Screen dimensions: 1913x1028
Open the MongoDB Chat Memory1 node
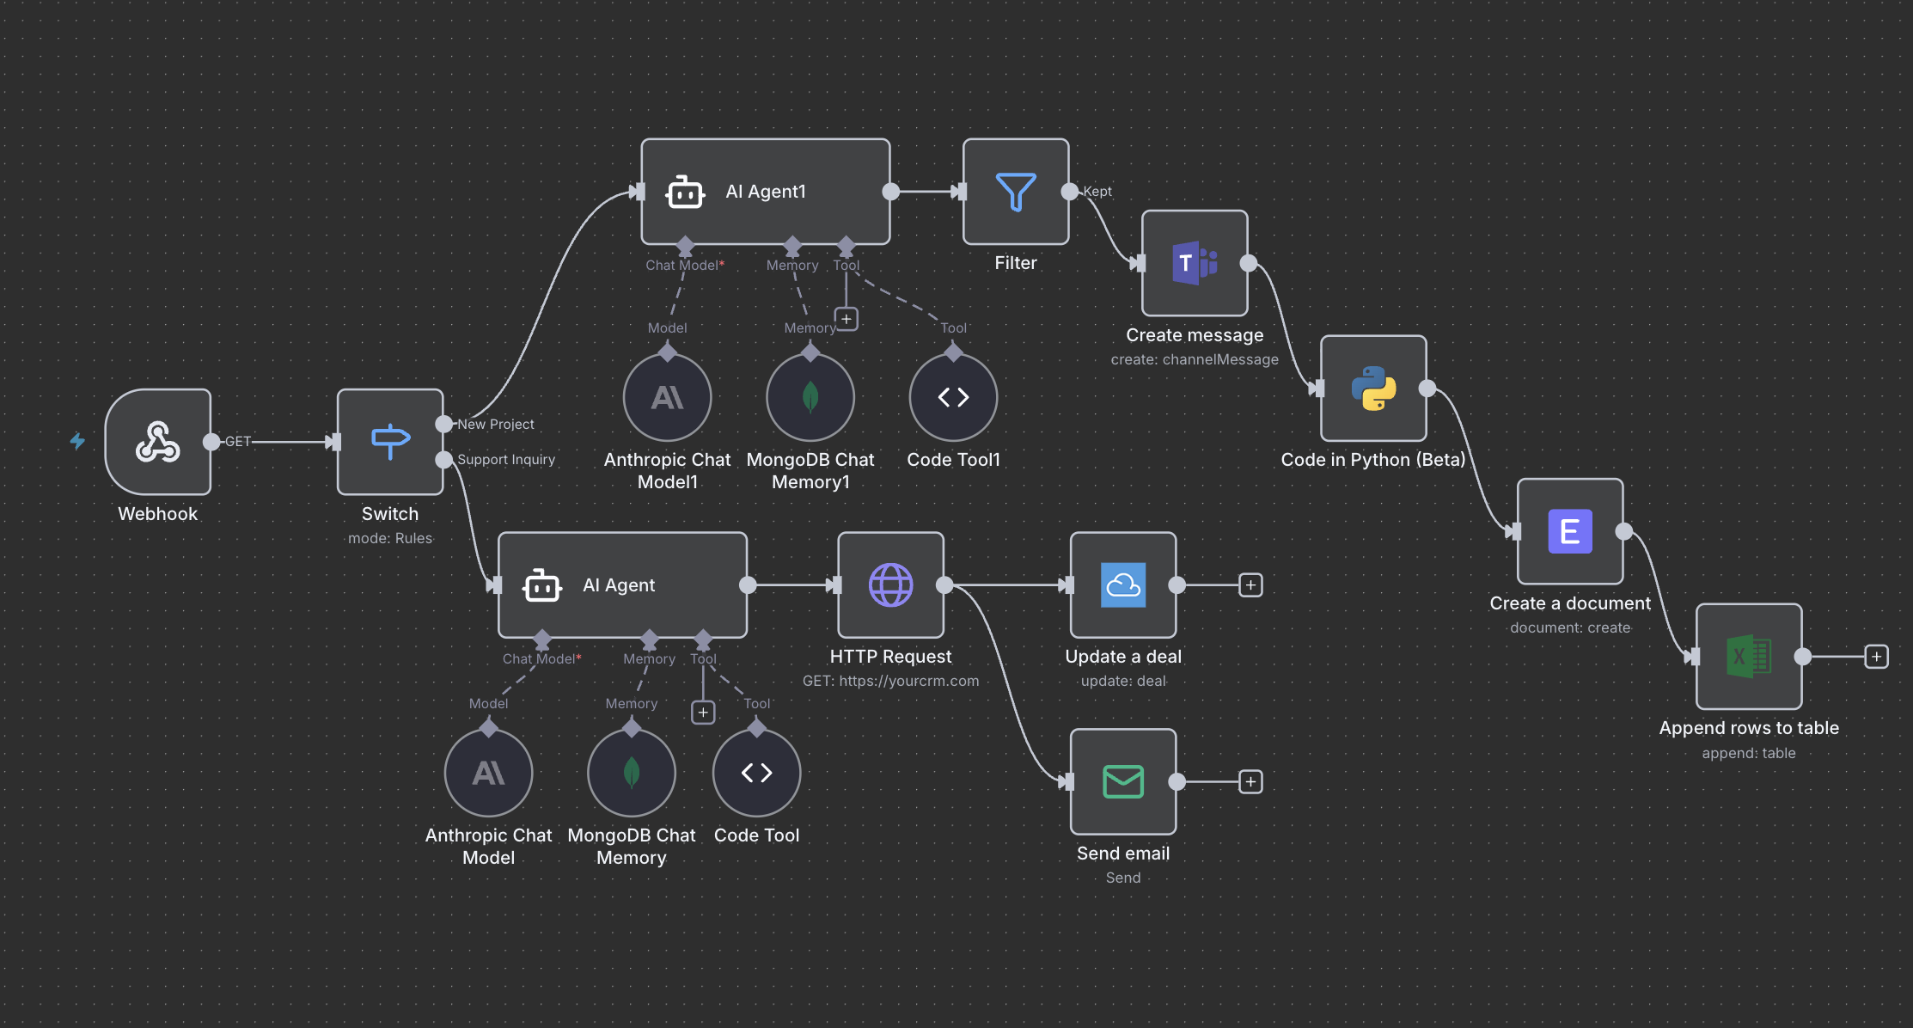[809, 396]
